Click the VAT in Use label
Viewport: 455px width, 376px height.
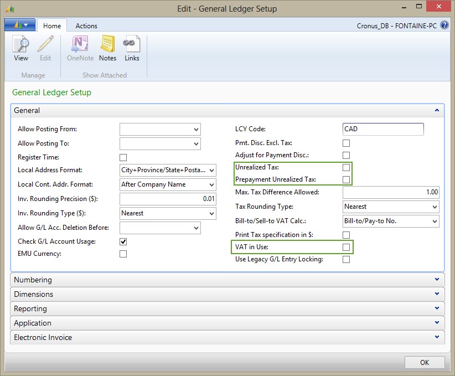pyautogui.click(x=252, y=247)
